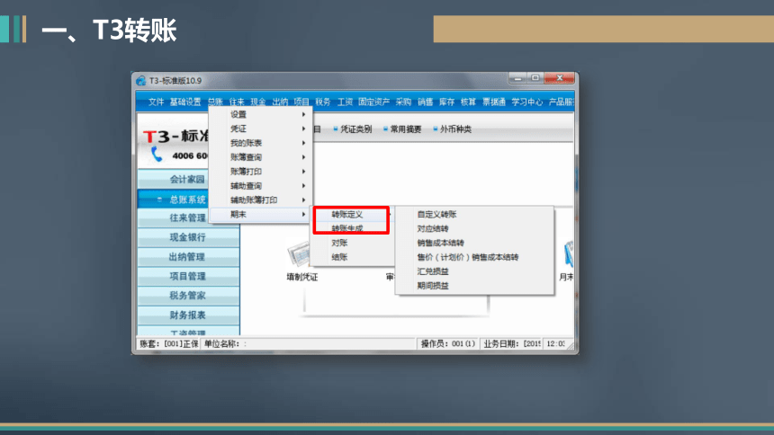Screen dimensions: 774x435
Task: Open the 票据通 menu
Action: [493, 102]
